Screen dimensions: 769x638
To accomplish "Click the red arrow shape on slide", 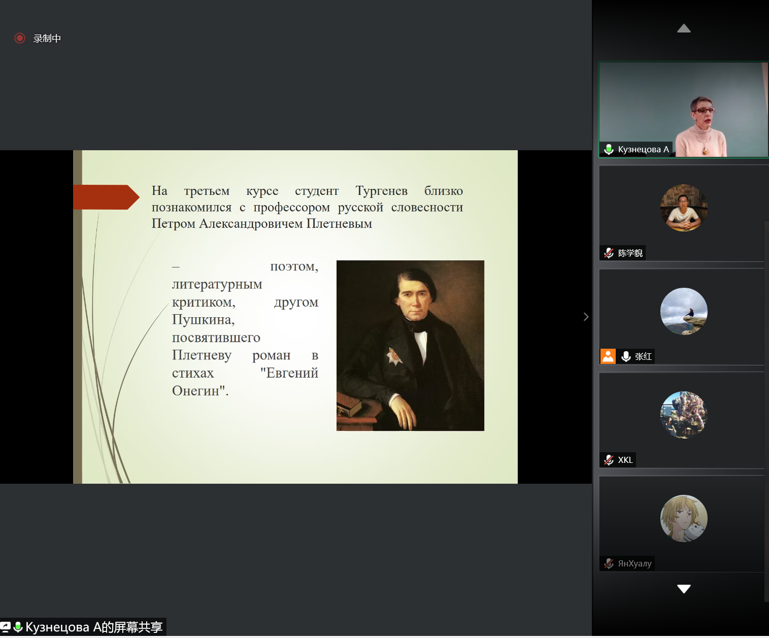I will click(106, 197).
